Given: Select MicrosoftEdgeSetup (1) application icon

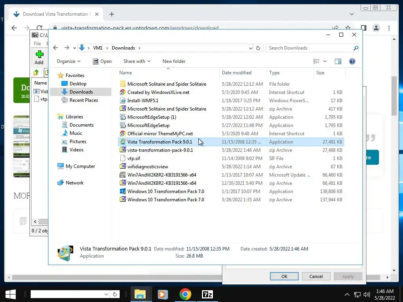Looking at the screenshot, I should tap(123, 117).
